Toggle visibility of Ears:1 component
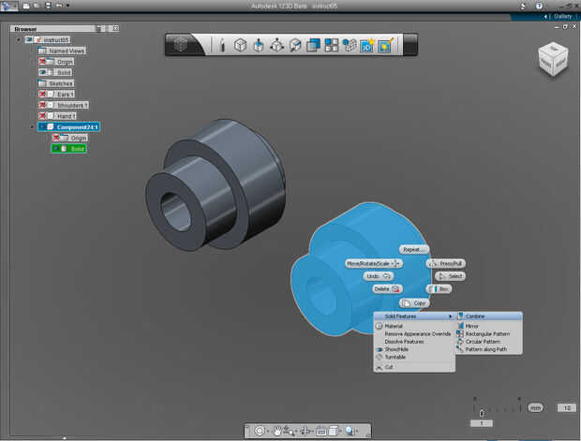581x441 pixels. (42, 94)
